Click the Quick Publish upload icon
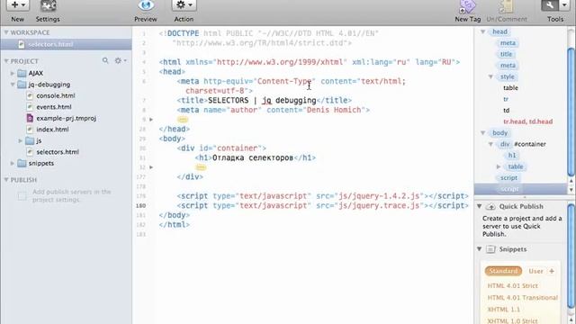Viewport: 576px width, 324px height. (490, 207)
